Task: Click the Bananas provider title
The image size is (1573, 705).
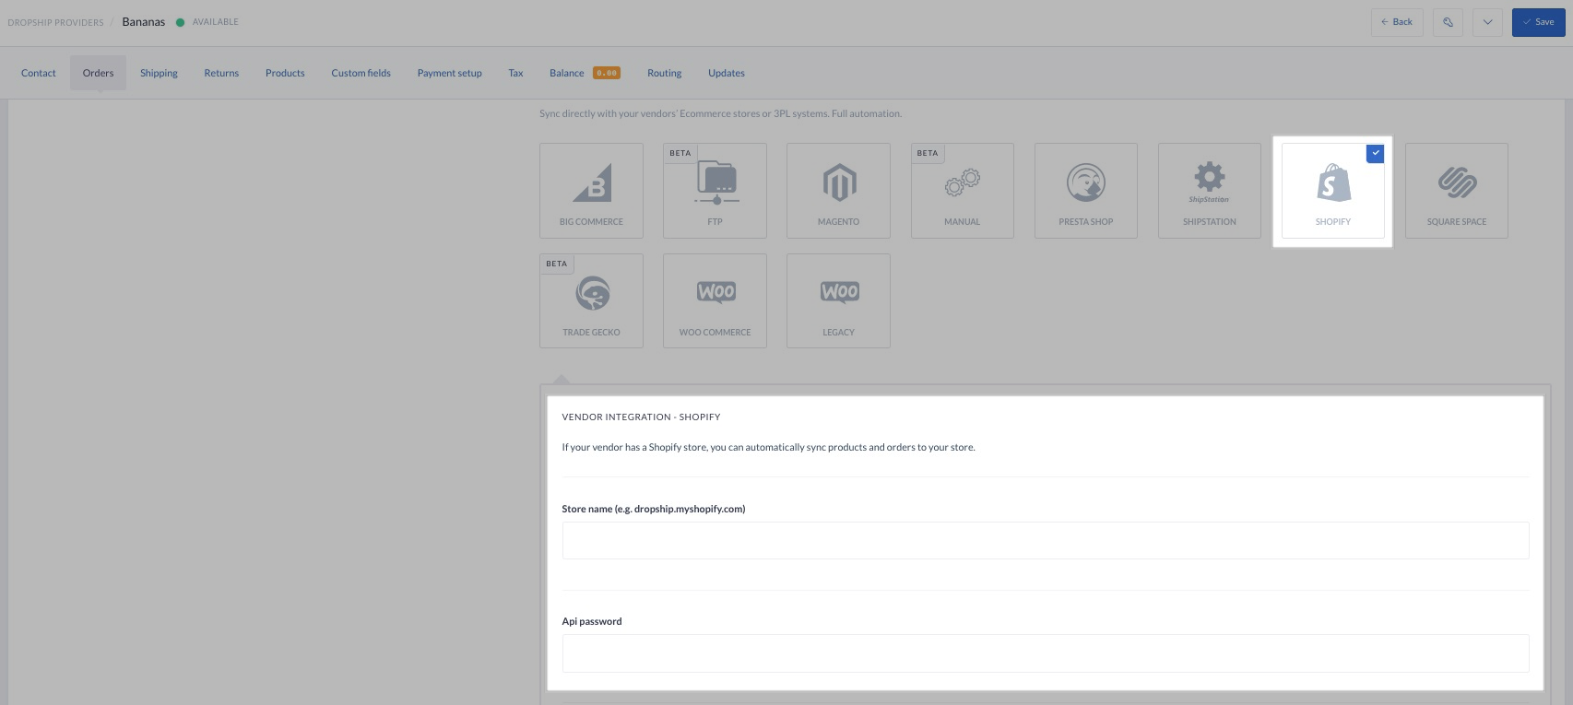Action: click(143, 22)
